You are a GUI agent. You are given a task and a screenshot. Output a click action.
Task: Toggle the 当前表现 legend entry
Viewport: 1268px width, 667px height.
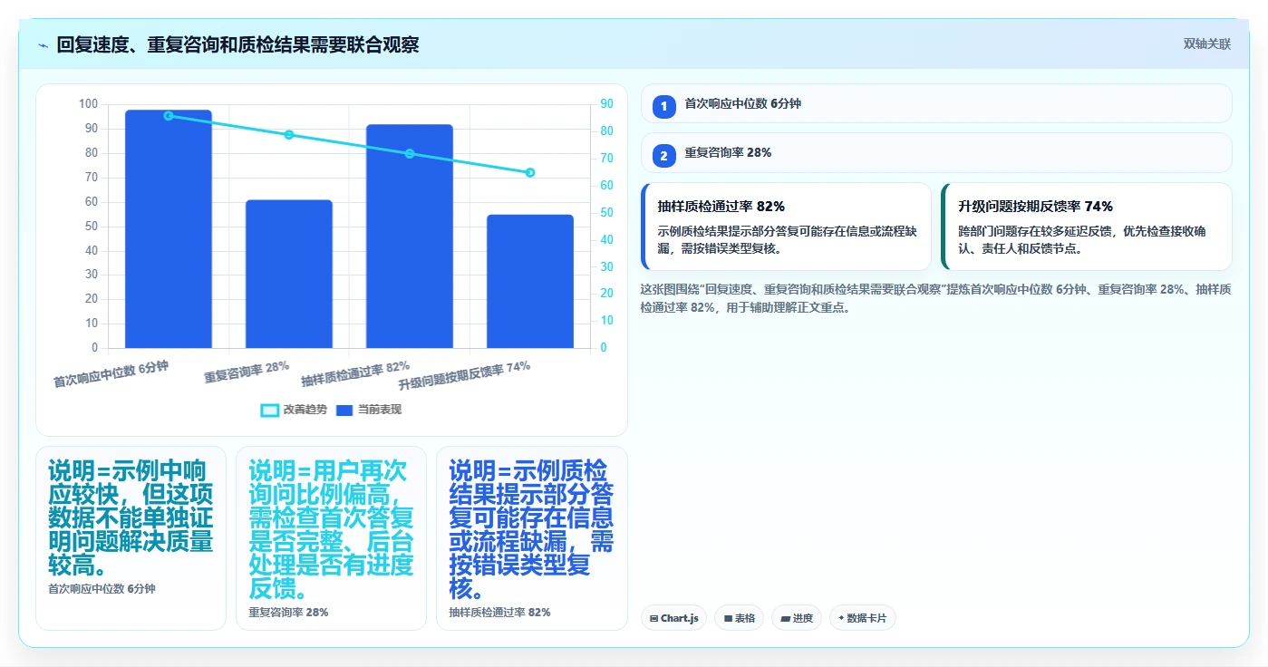click(369, 411)
